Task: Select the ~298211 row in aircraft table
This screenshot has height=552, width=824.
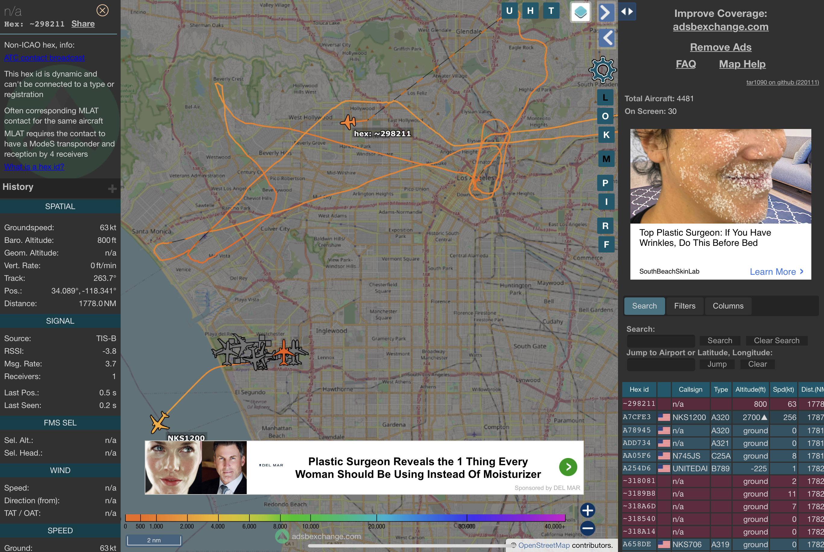Action: 723,404
